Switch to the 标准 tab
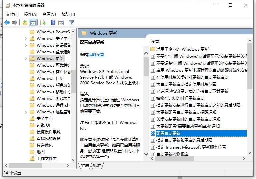Screen dimensions: 256x179 pos(97,166)
